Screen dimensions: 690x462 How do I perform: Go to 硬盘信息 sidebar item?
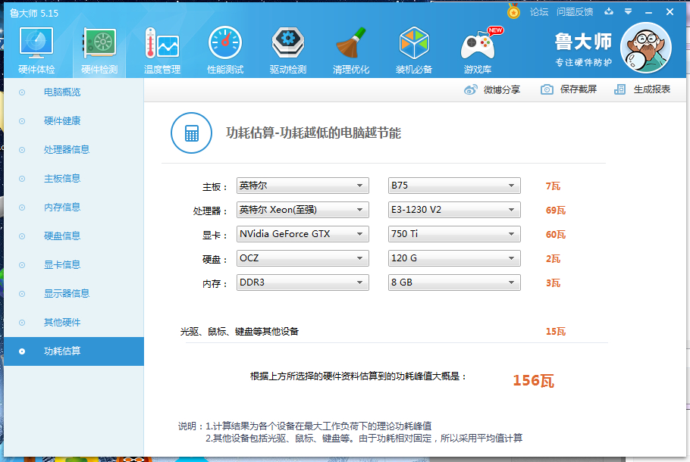74,236
